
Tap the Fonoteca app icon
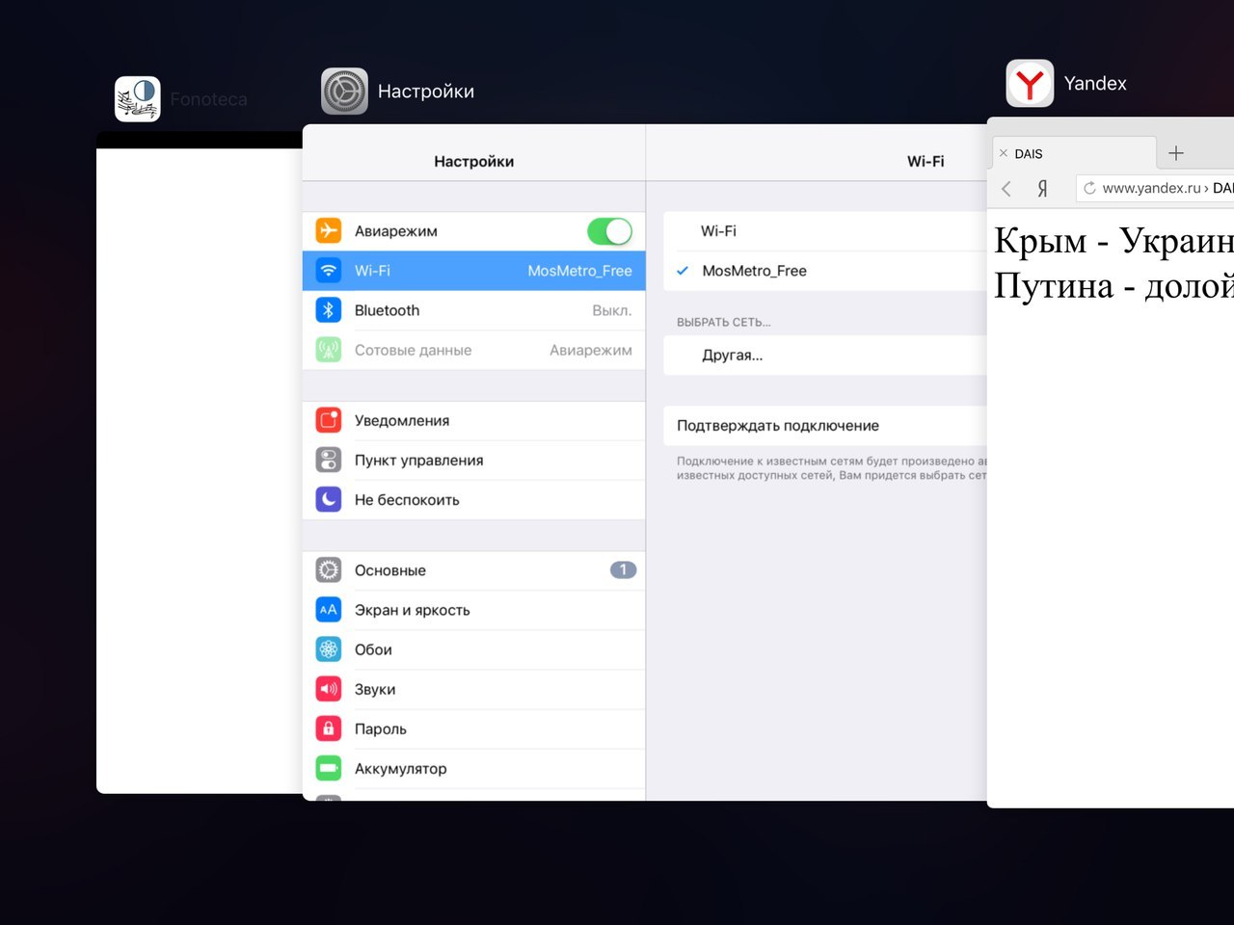[138, 99]
